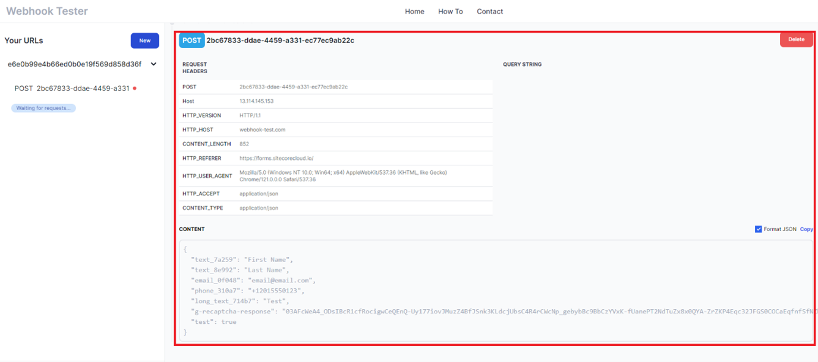Viewport: 818px width, 362px height.
Task: Open the How To menu item
Action: tap(450, 11)
